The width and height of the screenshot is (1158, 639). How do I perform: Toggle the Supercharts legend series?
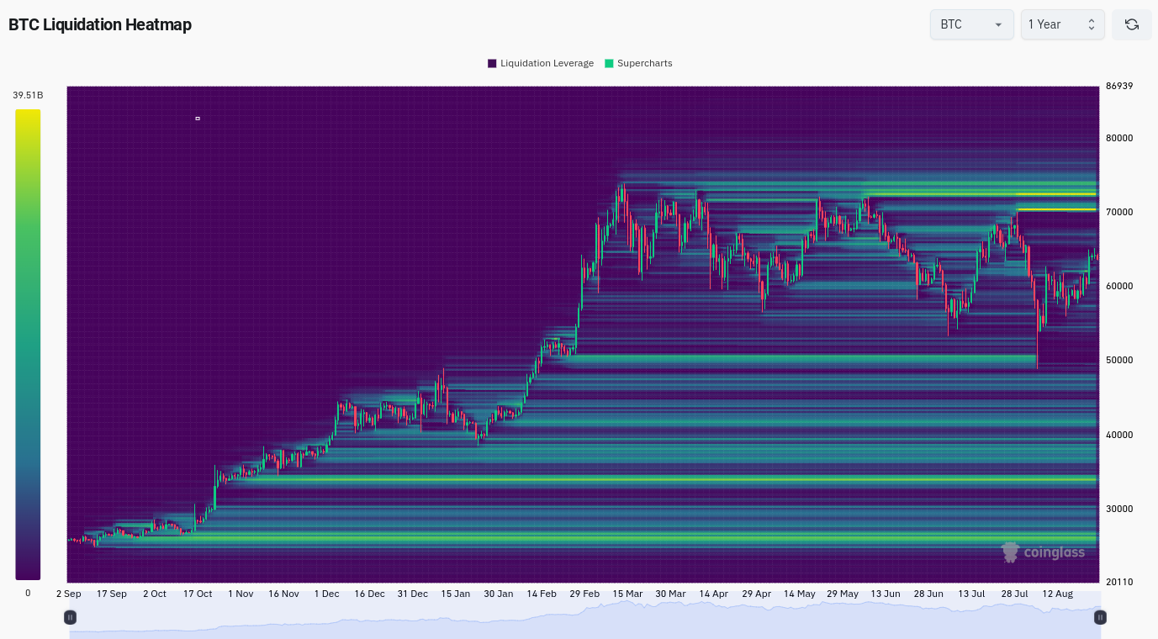(638, 63)
